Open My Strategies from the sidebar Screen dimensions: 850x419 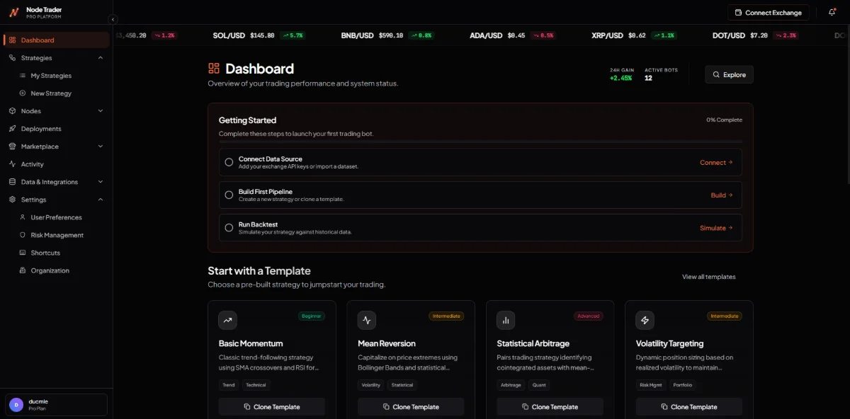50,75
